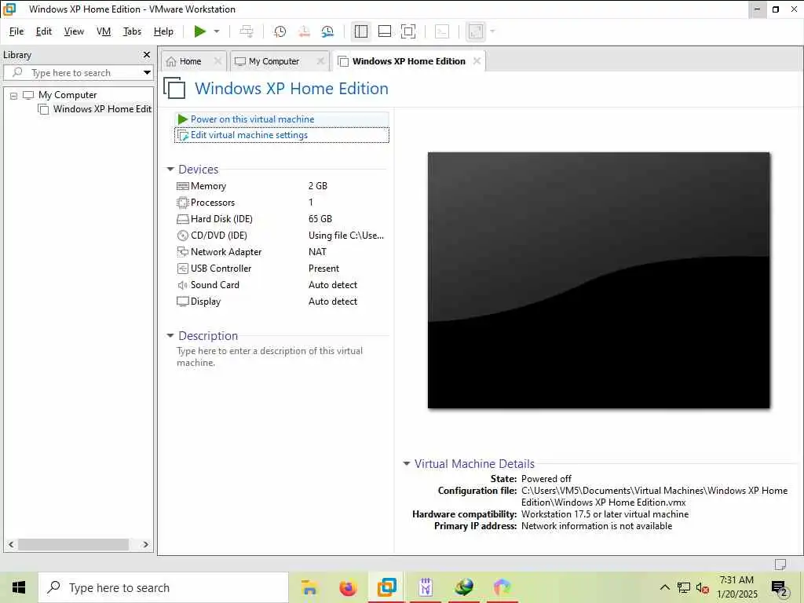Open the snapshot manager icon
The image size is (804, 603).
click(327, 31)
